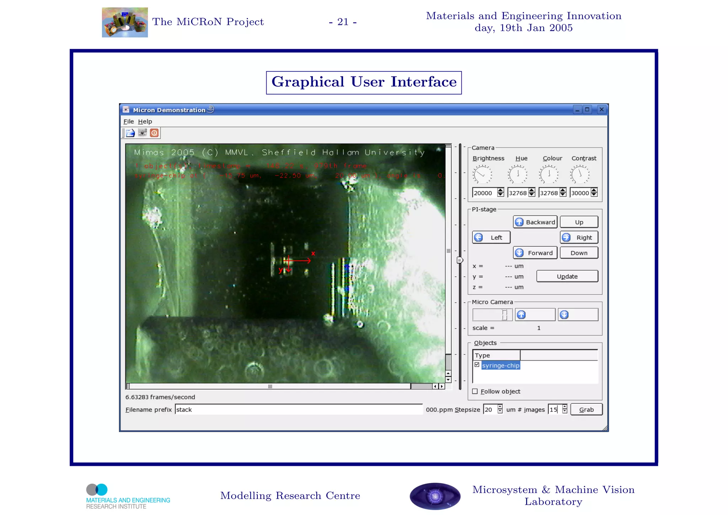
Task: Click the camera snapshot toolbar icon
Action: tap(142, 133)
